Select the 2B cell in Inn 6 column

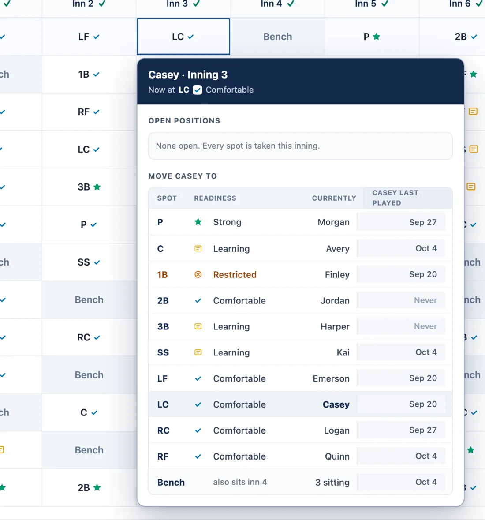(452, 37)
